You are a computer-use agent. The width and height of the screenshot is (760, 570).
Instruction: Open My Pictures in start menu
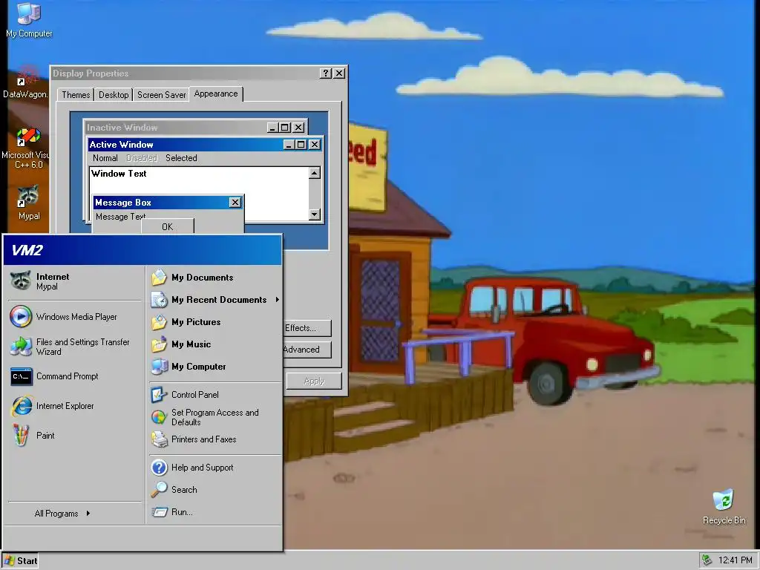point(214,322)
